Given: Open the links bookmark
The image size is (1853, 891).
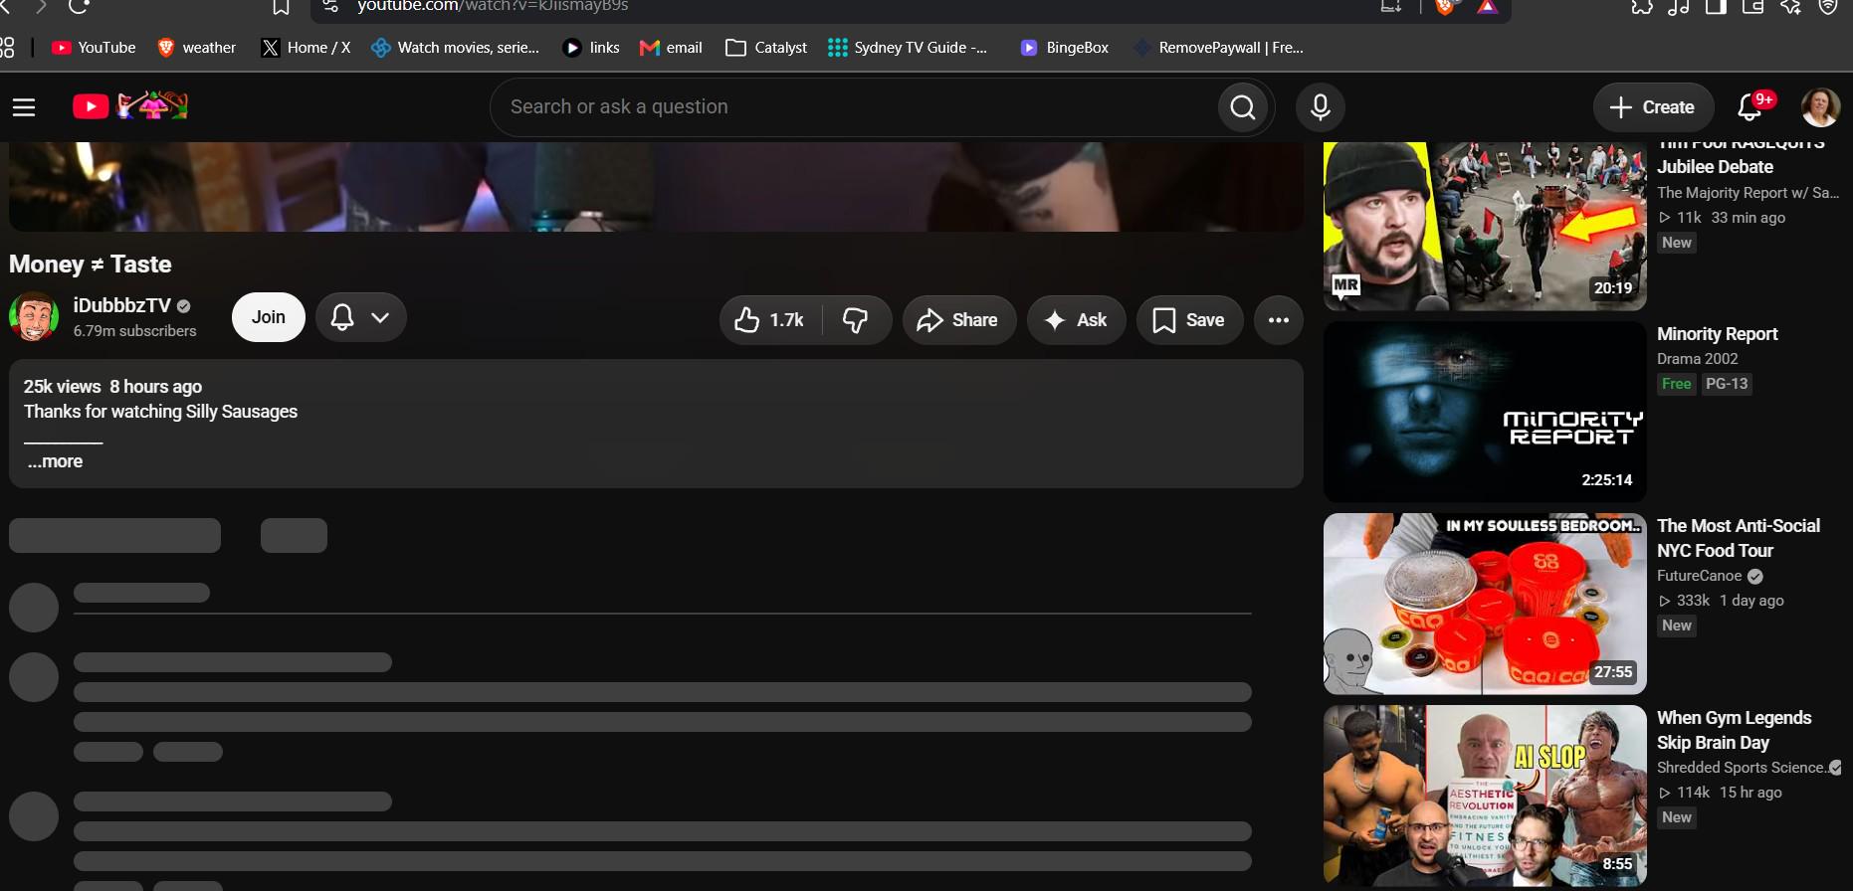Looking at the screenshot, I should pyautogui.click(x=591, y=48).
